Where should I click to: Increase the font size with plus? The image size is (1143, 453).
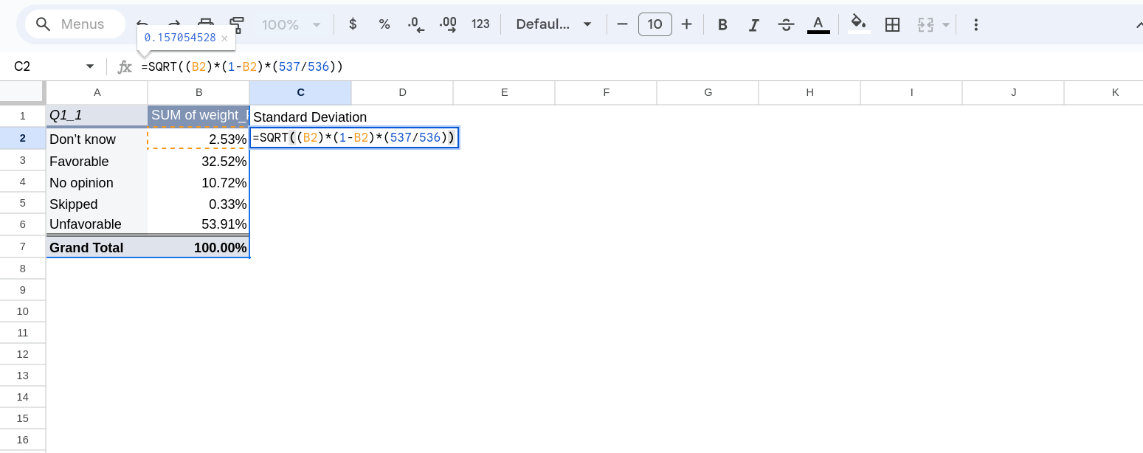(x=686, y=24)
